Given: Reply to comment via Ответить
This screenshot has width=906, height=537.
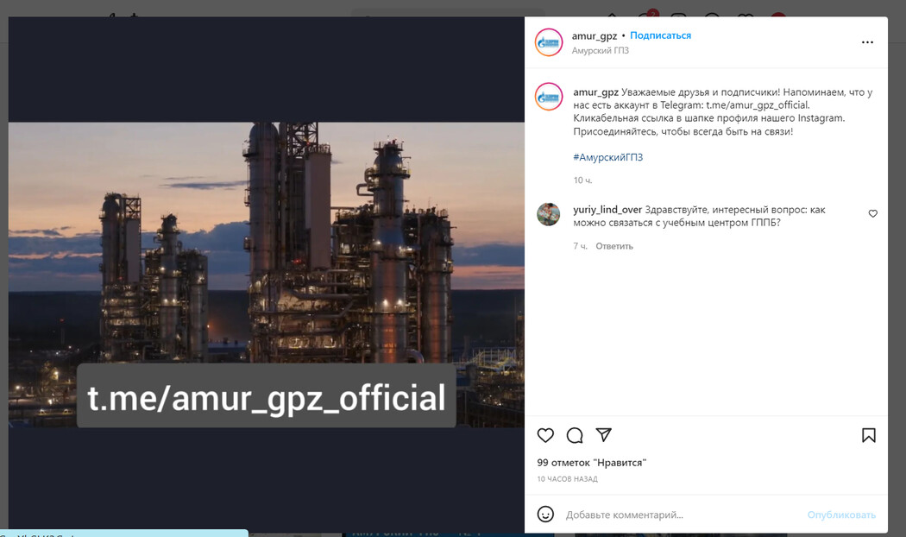Looking at the screenshot, I should click(614, 246).
